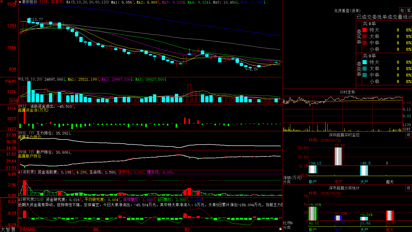Click the 07 month marker on the timeline
This screenshot has height=232, width=412.
187,229
